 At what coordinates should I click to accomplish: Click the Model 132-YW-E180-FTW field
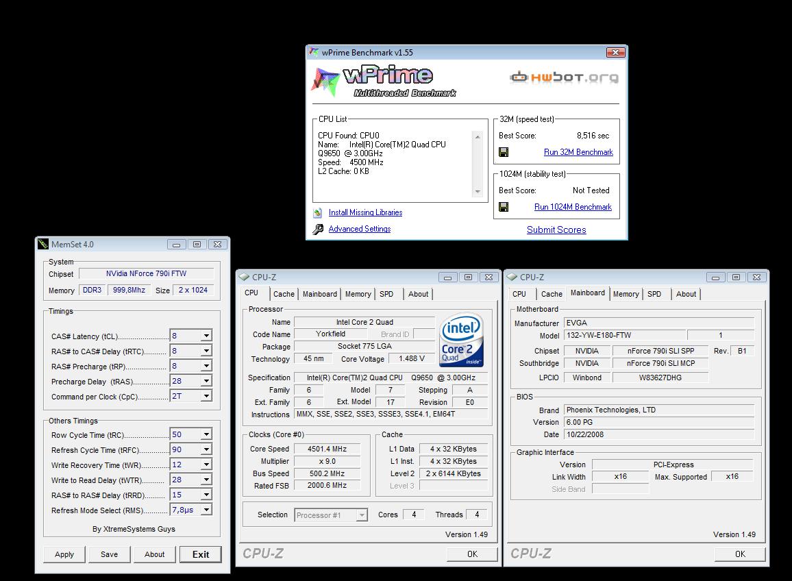(624, 335)
